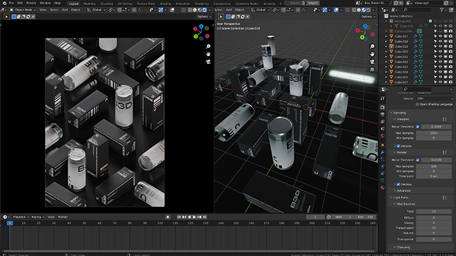This screenshot has height=256, width=456.
Task: Click the play animation button
Action: point(194,217)
